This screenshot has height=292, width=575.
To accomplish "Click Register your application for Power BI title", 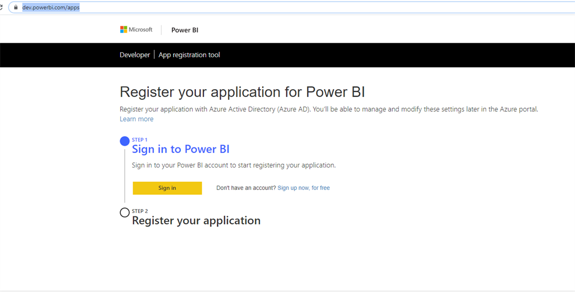I will (x=242, y=92).
